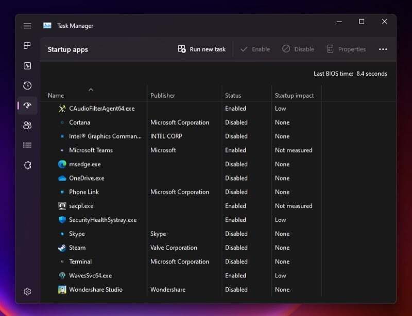Click the msedge.exe Edge icon
The height and width of the screenshot is (316, 412).
pyautogui.click(x=62, y=164)
